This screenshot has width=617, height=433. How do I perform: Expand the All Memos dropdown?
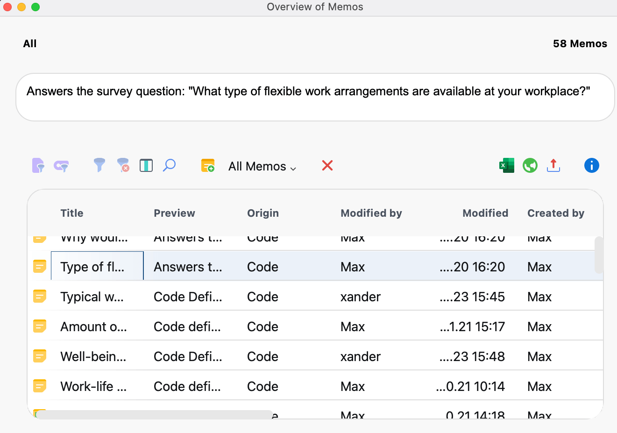(x=262, y=166)
